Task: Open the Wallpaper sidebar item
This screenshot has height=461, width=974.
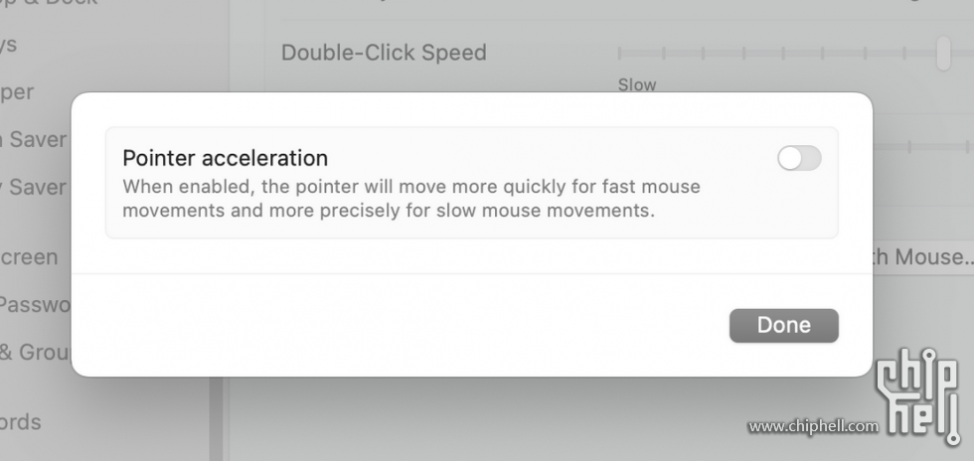Action: [x=17, y=92]
